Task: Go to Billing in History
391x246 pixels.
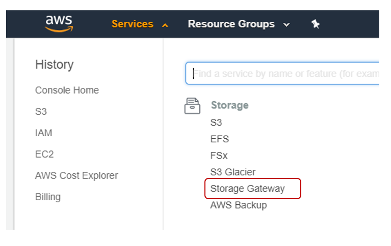Action: point(48,197)
